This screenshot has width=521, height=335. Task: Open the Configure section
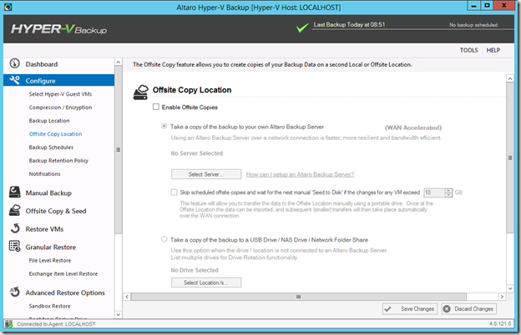coord(58,80)
